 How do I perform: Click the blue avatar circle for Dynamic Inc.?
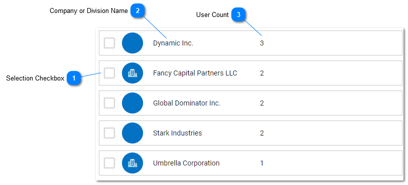(132, 43)
